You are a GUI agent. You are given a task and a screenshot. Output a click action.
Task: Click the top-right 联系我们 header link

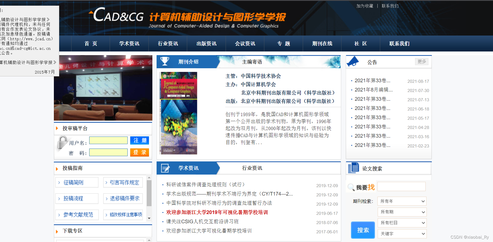[x=390, y=6]
